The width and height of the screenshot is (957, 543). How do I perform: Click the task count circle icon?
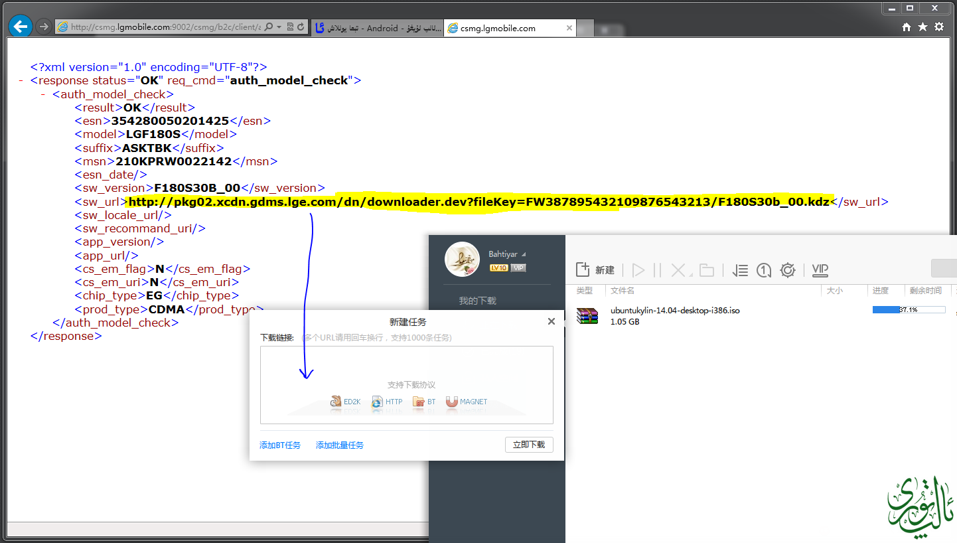point(764,270)
